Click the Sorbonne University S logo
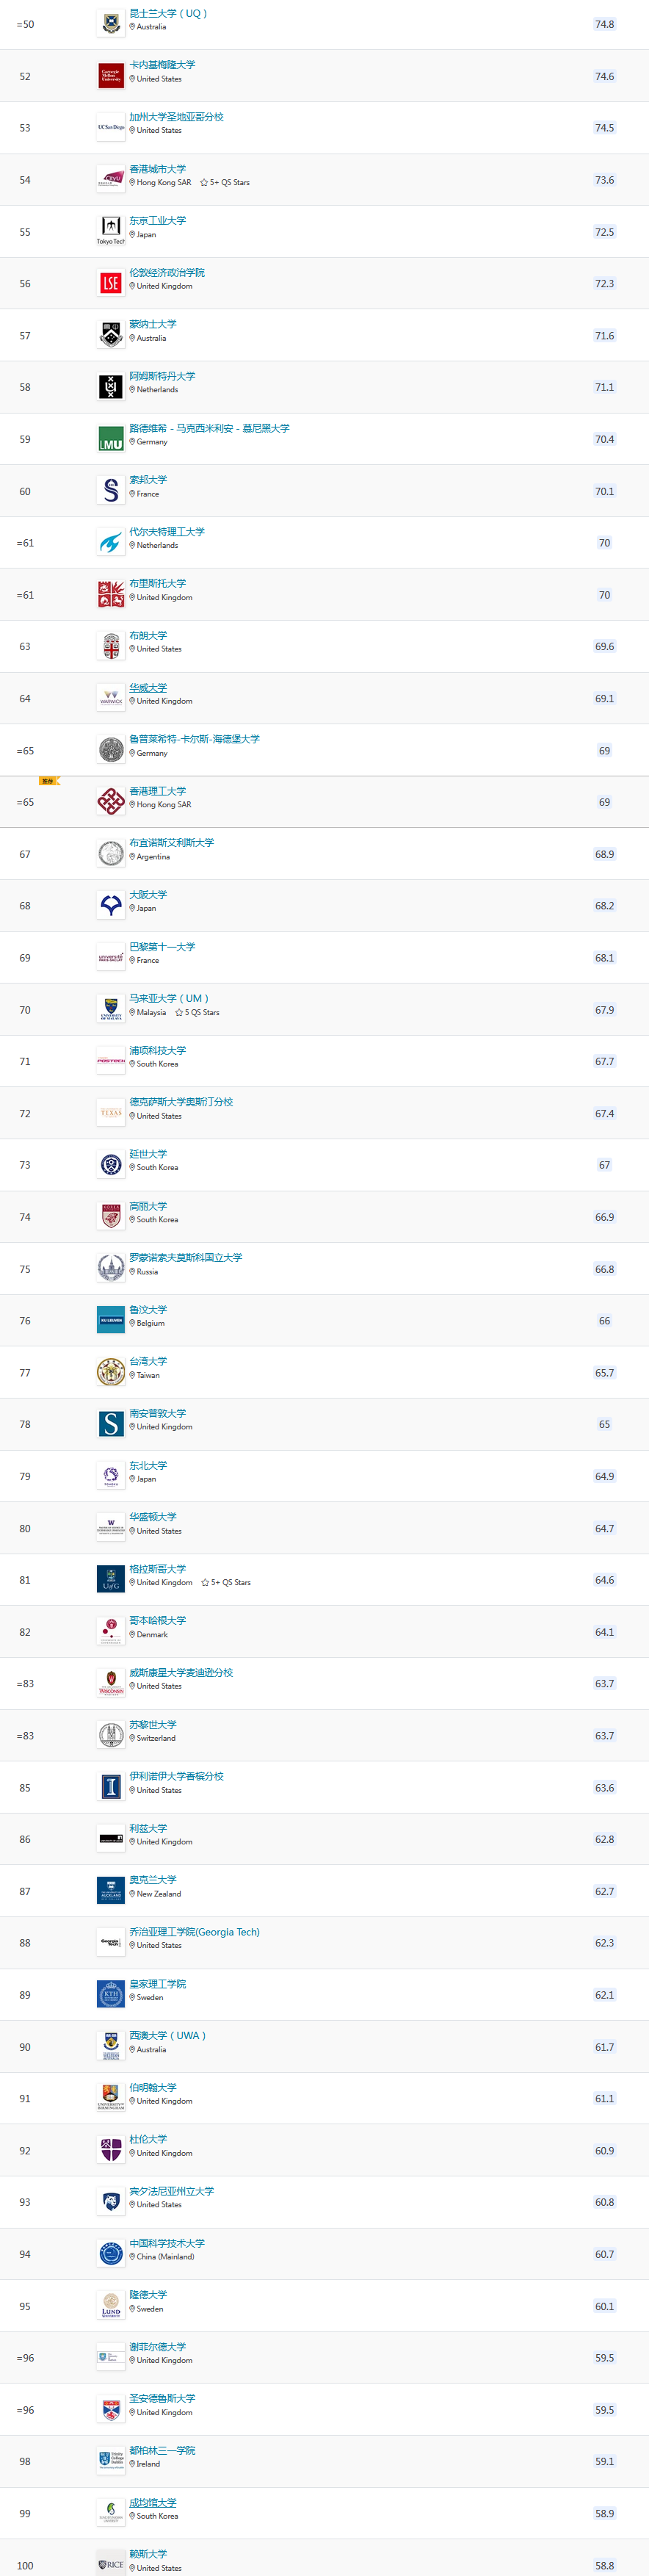649x2576 pixels. tap(111, 491)
